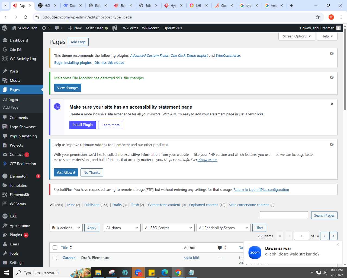This screenshot has width=347, height=278.
Task: Go to Posts in the sidebar
Action: click(x=22, y=71)
